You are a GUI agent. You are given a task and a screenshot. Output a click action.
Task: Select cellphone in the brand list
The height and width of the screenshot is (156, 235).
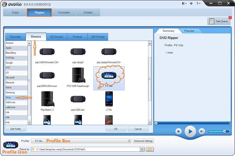pos(16,107)
